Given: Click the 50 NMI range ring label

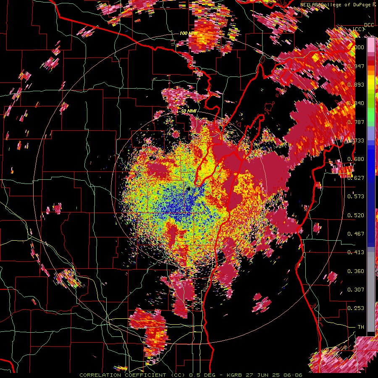Looking at the screenshot, I should pyautogui.click(x=189, y=111).
